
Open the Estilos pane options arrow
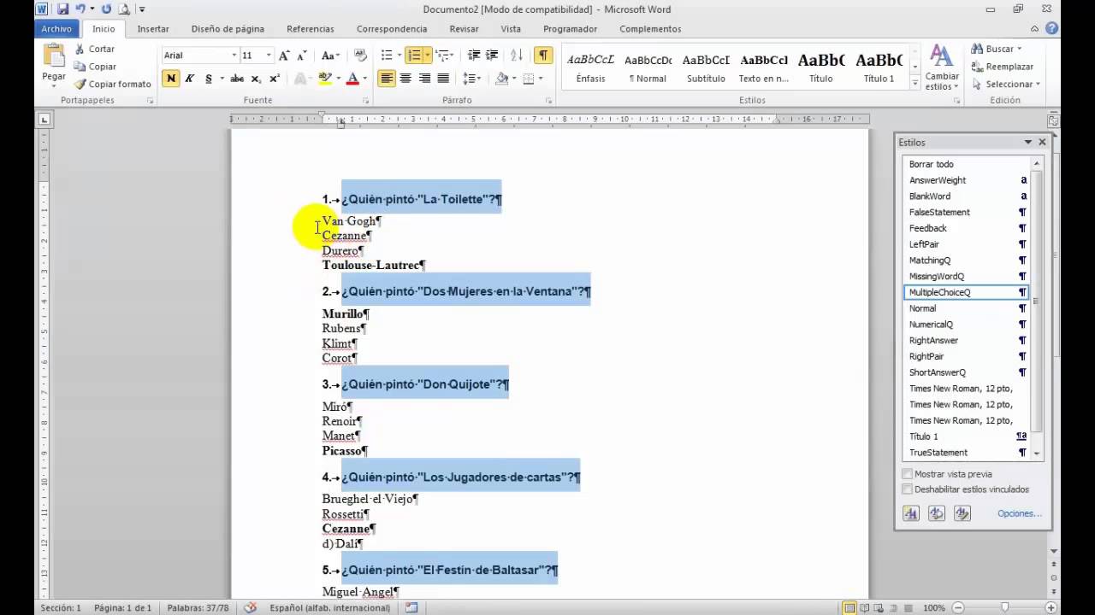click(1028, 143)
